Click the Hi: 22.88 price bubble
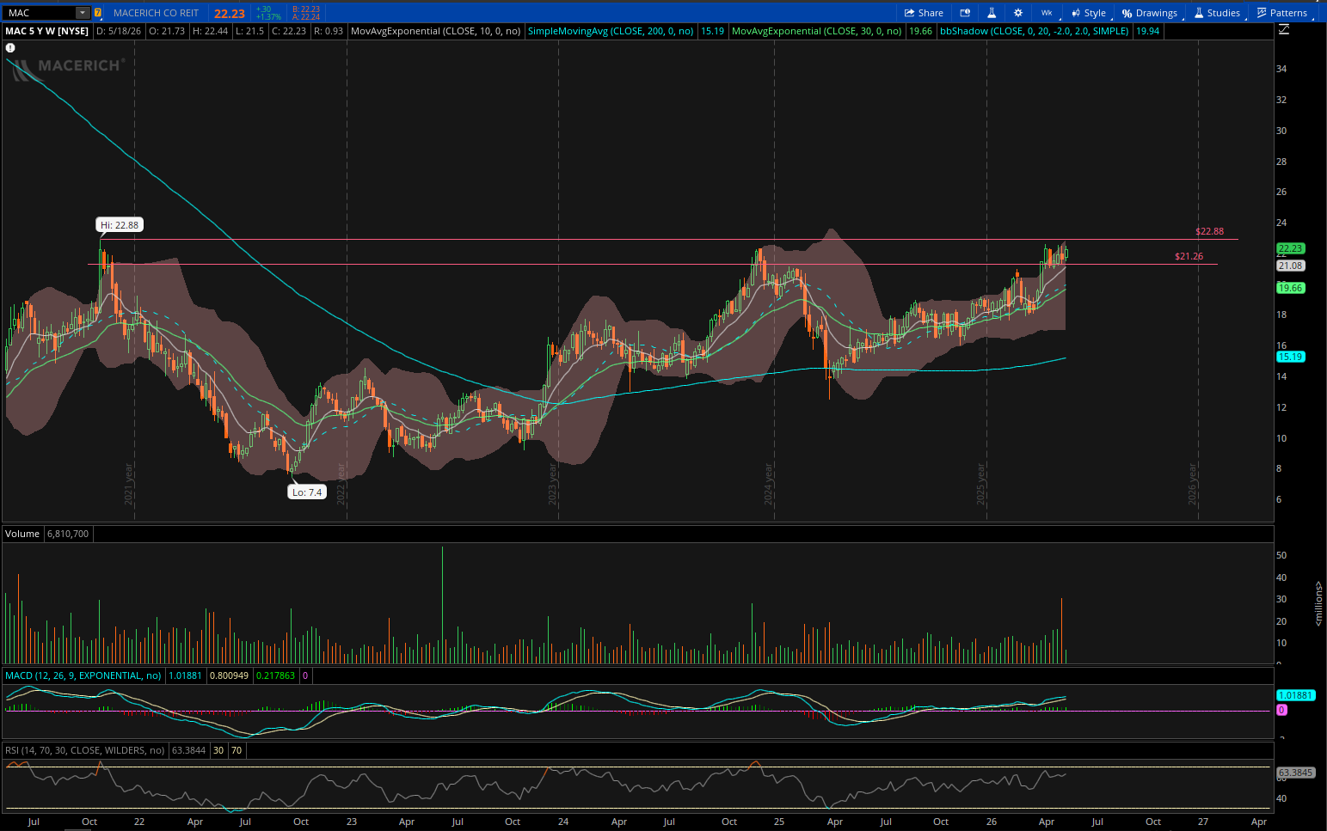This screenshot has height=831, width=1327. (x=120, y=225)
